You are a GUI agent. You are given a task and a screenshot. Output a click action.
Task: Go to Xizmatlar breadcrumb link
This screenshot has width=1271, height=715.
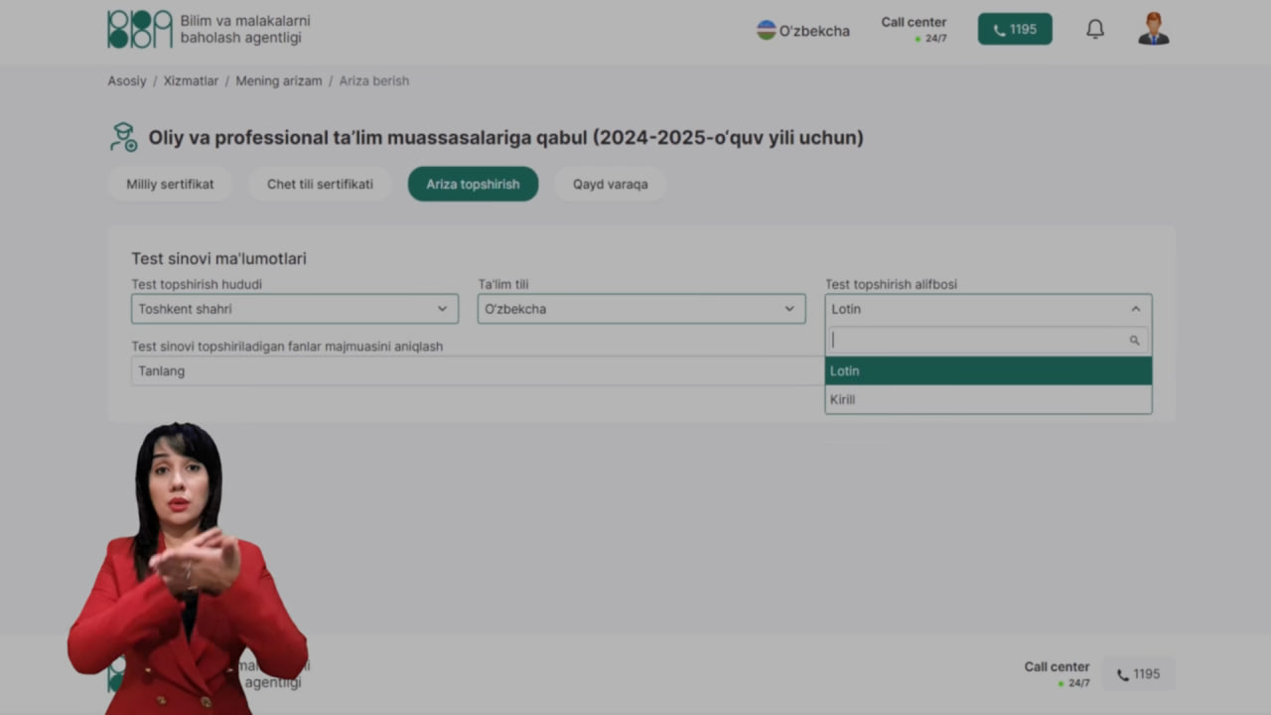coord(191,80)
